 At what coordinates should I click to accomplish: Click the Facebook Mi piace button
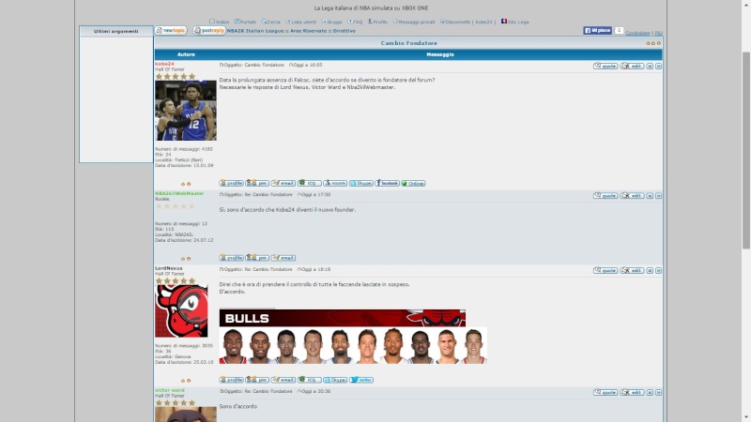597,31
